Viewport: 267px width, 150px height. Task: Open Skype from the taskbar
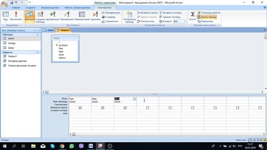53,146
